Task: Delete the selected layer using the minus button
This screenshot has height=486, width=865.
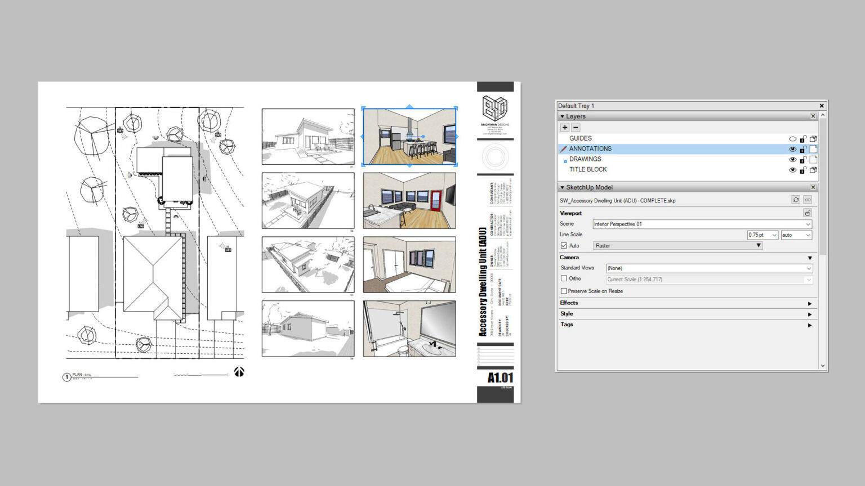Action: click(576, 127)
